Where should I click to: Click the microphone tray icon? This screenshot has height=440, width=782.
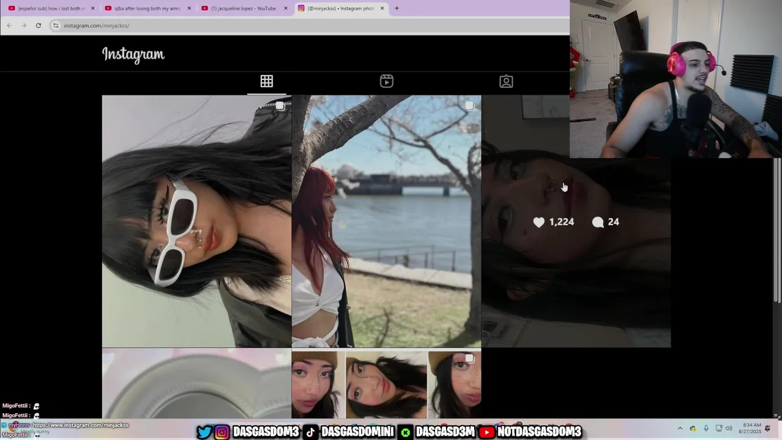click(x=706, y=428)
